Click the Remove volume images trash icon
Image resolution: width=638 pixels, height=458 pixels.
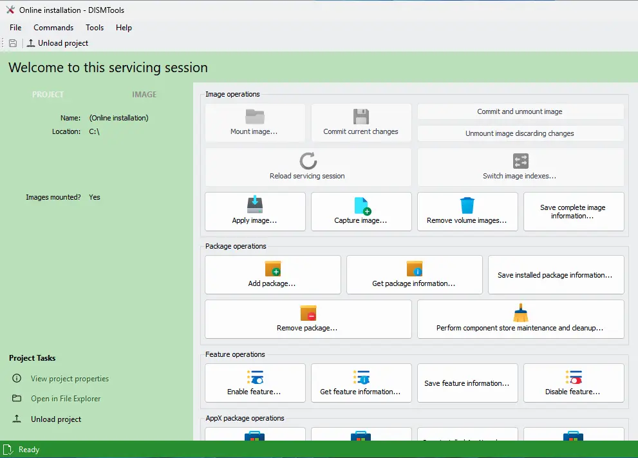coord(467,205)
